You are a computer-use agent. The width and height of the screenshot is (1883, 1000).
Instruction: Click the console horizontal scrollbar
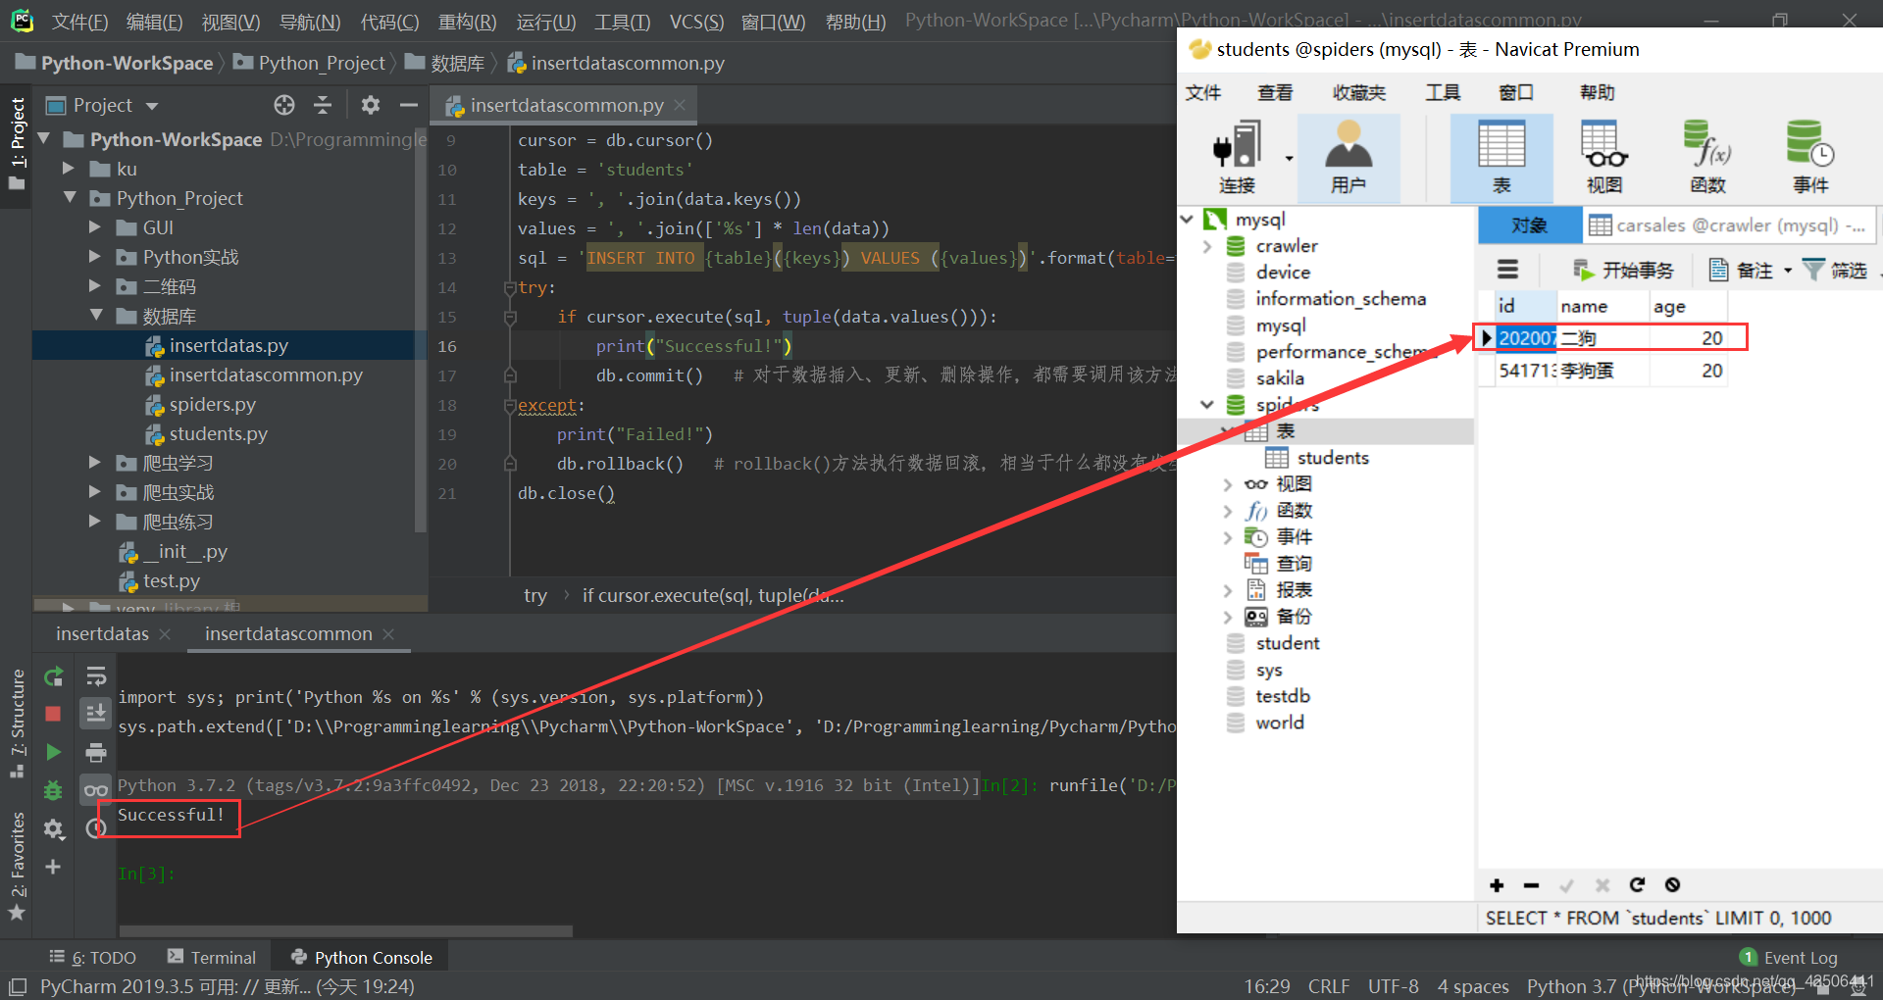pos(346,930)
